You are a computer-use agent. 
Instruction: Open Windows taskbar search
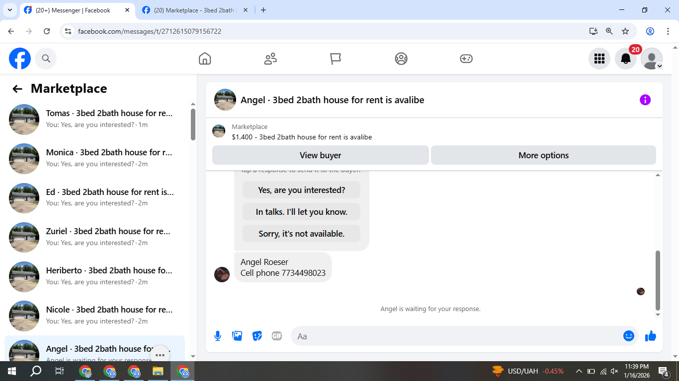(x=36, y=371)
